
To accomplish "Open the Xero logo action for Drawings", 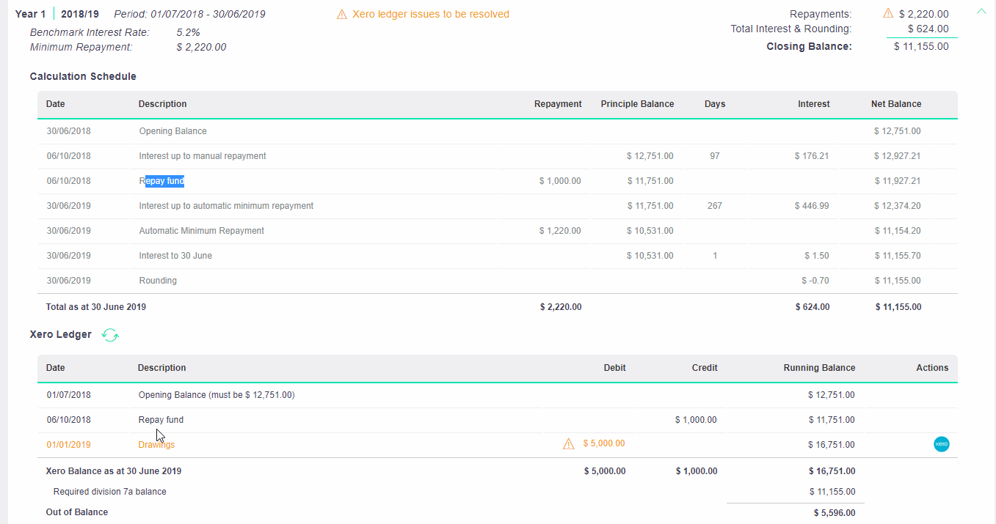I will coord(941,444).
